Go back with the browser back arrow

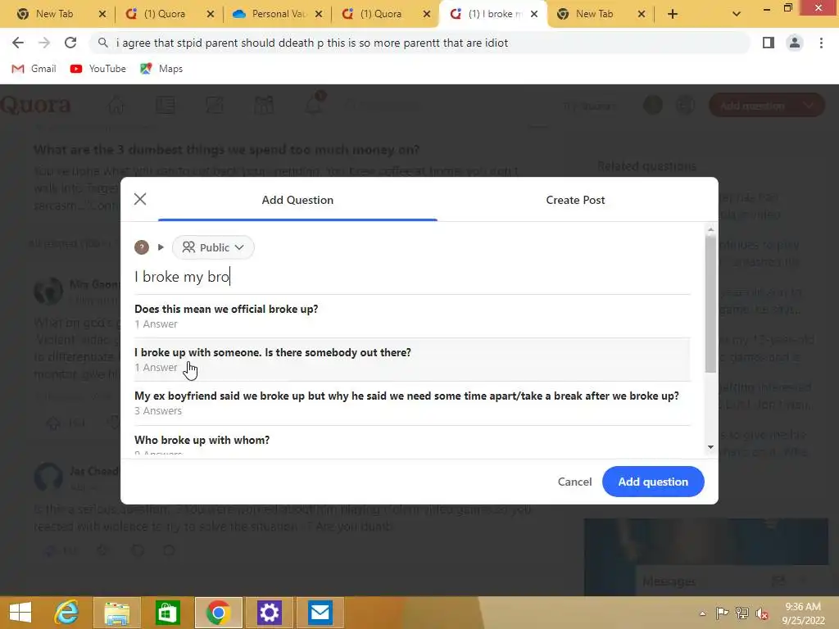click(x=18, y=43)
